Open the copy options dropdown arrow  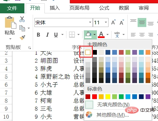point(29,28)
